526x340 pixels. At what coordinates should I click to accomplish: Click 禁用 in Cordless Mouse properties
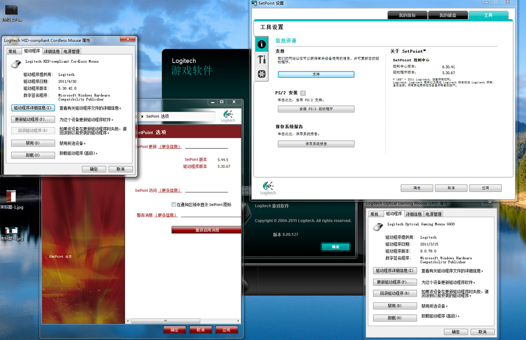coord(33,143)
